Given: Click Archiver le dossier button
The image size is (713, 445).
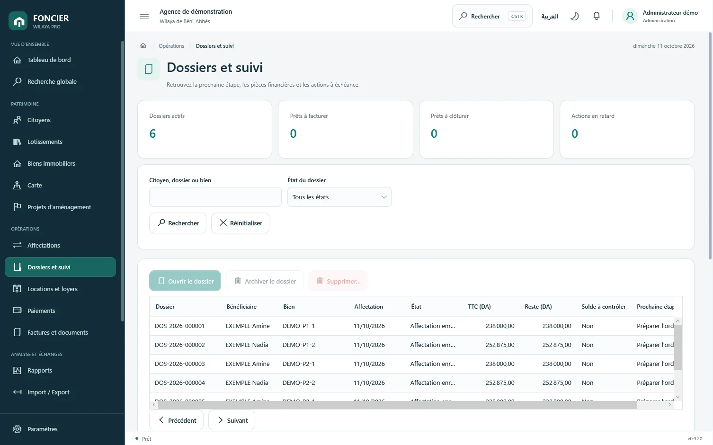Looking at the screenshot, I should pos(265,281).
